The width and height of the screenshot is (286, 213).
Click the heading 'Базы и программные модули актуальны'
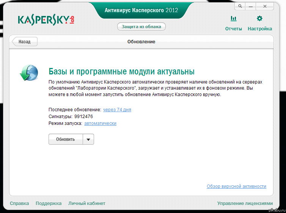[x=121, y=71]
